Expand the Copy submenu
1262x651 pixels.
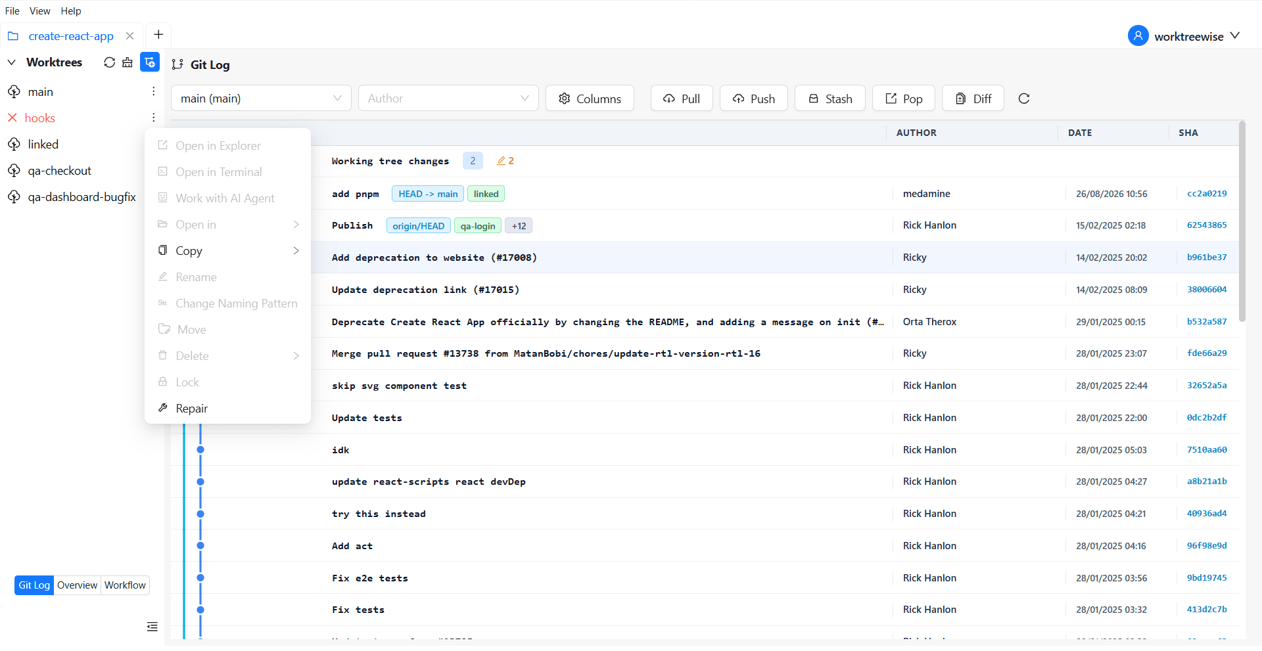pos(227,250)
